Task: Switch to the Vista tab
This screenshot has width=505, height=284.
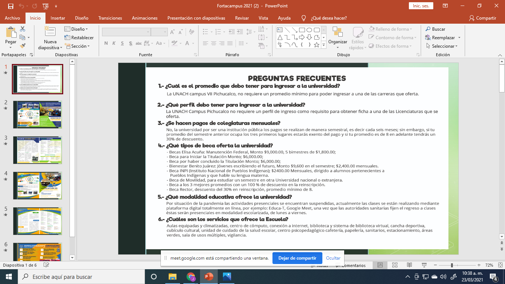Action: pyautogui.click(x=263, y=18)
